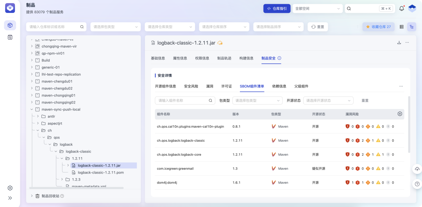The image size is (422, 207).
Task: Open the 开源状态 selection dropdown
Action: [x=328, y=100]
